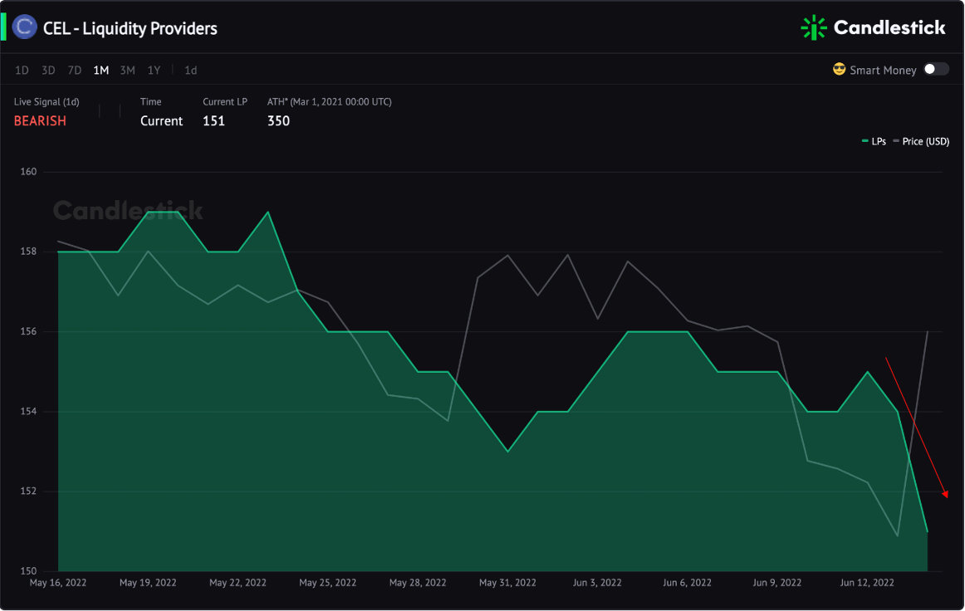The width and height of the screenshot is (965, 611).
Task: Click the Time value Current
Action: pyautogui.click(x=161, y=120)
